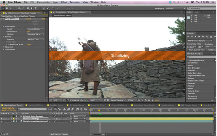Adjust the timeline zoom slider
Image resolution: width=217 pixels, height=136 pixels.
[97, 134]
